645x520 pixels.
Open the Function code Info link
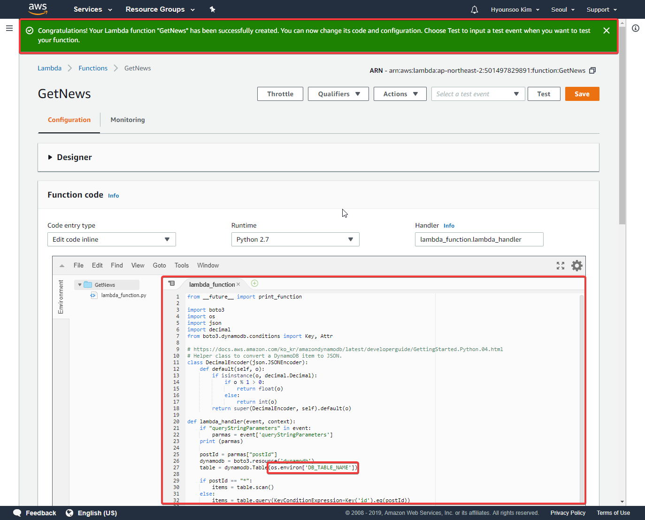[x=113, y=196]
